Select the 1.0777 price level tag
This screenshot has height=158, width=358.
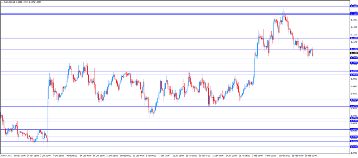[353, 106]
